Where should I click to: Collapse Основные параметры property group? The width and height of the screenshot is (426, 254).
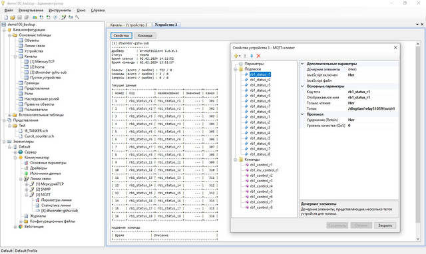tap(302, 86)
